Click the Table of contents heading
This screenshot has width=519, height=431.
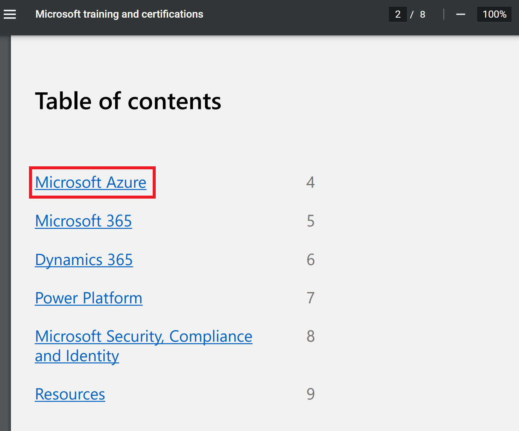128,101
